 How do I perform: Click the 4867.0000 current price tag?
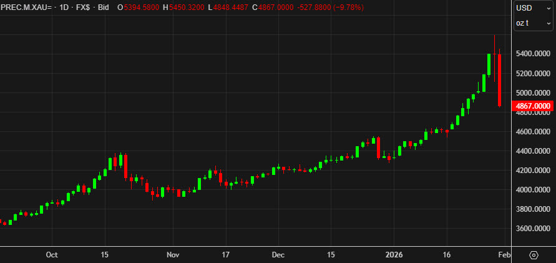(x=532, y=106)
